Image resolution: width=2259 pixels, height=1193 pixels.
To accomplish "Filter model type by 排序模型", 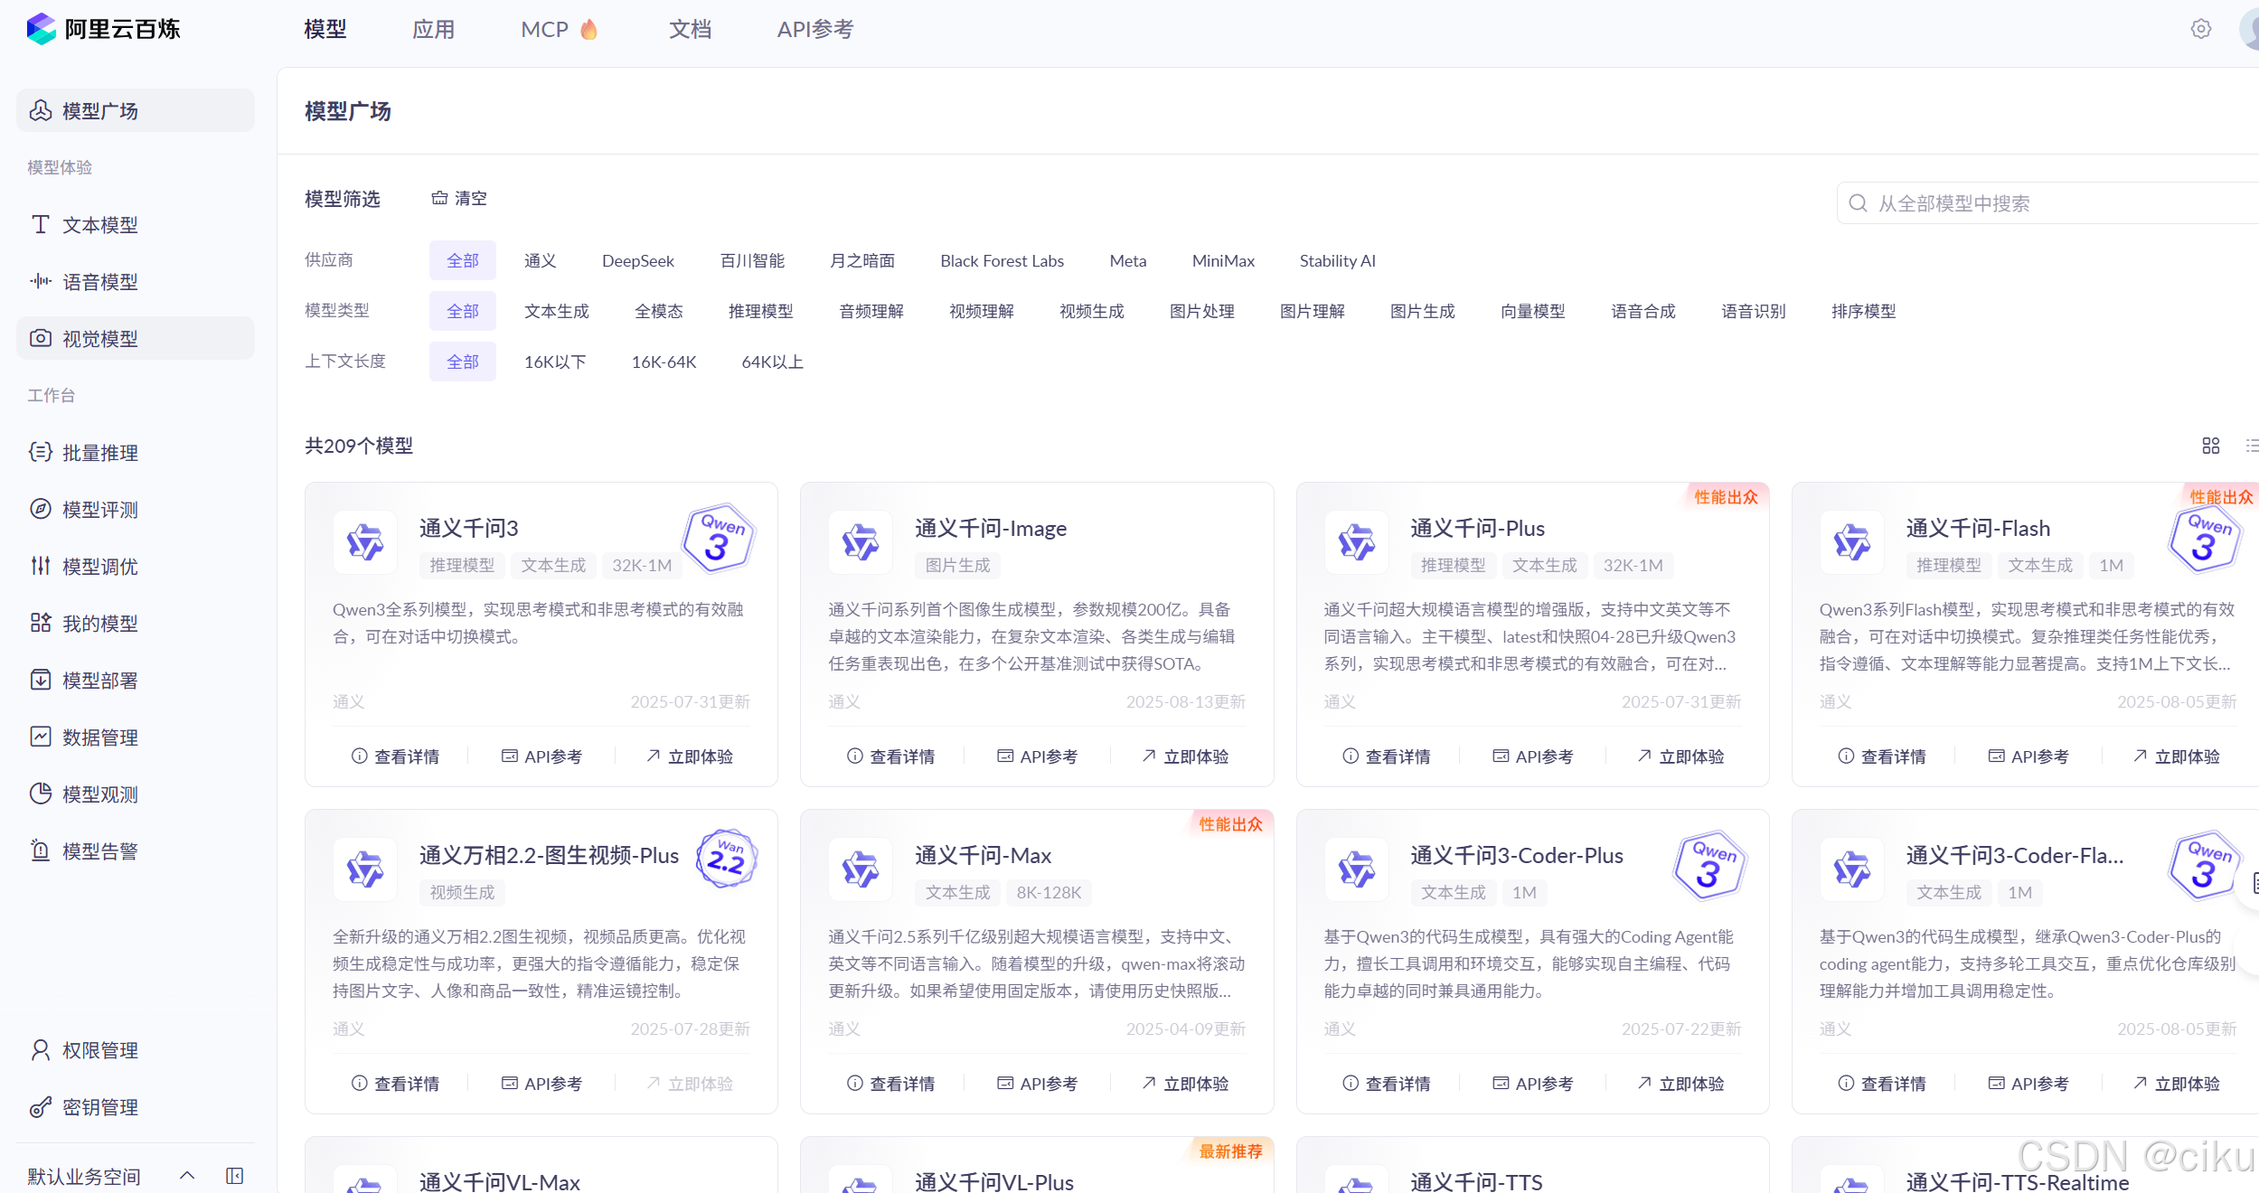I will [1864, 311].
